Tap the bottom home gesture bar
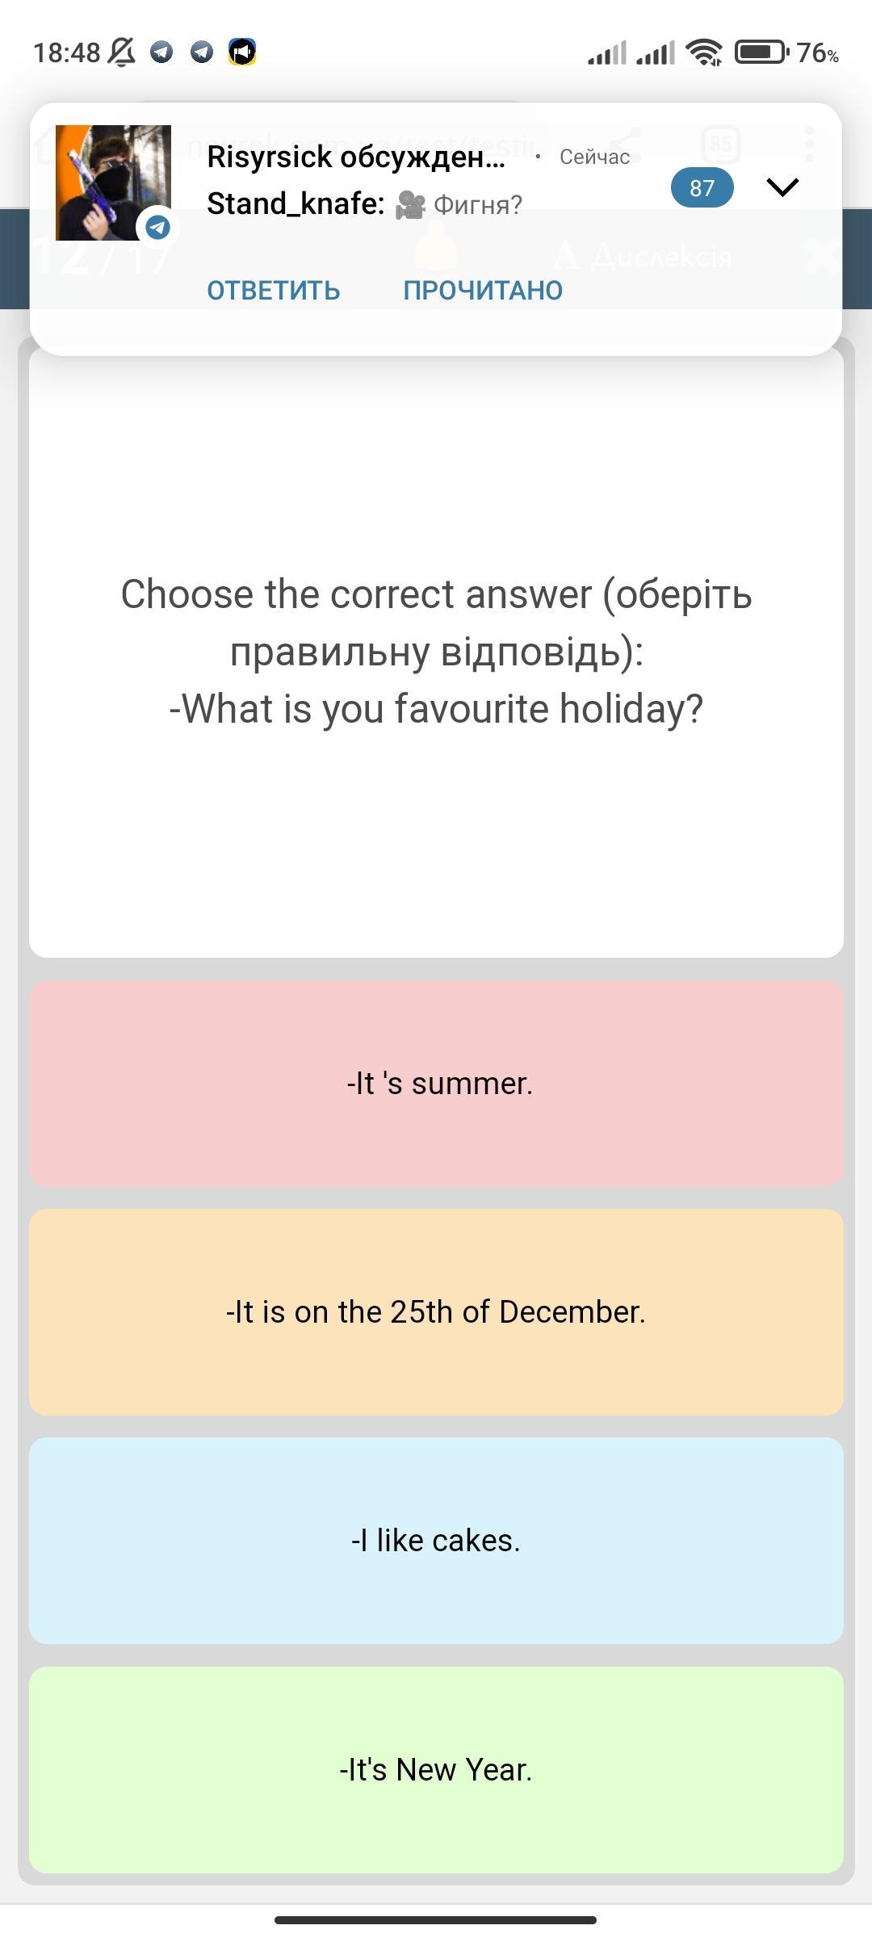The width and height of the screenshot is (872, 1938). [436, 1919]
